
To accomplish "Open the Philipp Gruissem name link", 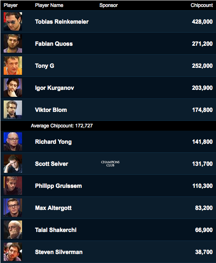I will tap(58, 186).
